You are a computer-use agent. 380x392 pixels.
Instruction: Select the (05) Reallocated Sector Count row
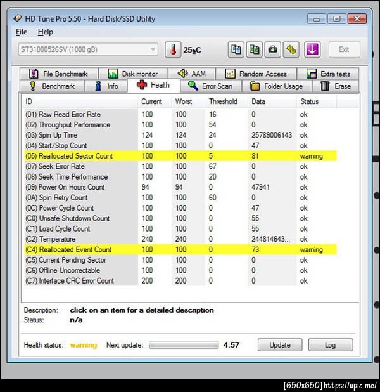click(180, 156)
